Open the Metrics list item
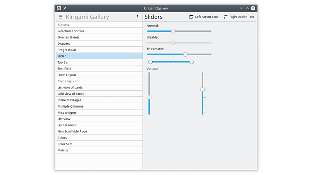Viewport: 312px width, 175px height. 63,150
